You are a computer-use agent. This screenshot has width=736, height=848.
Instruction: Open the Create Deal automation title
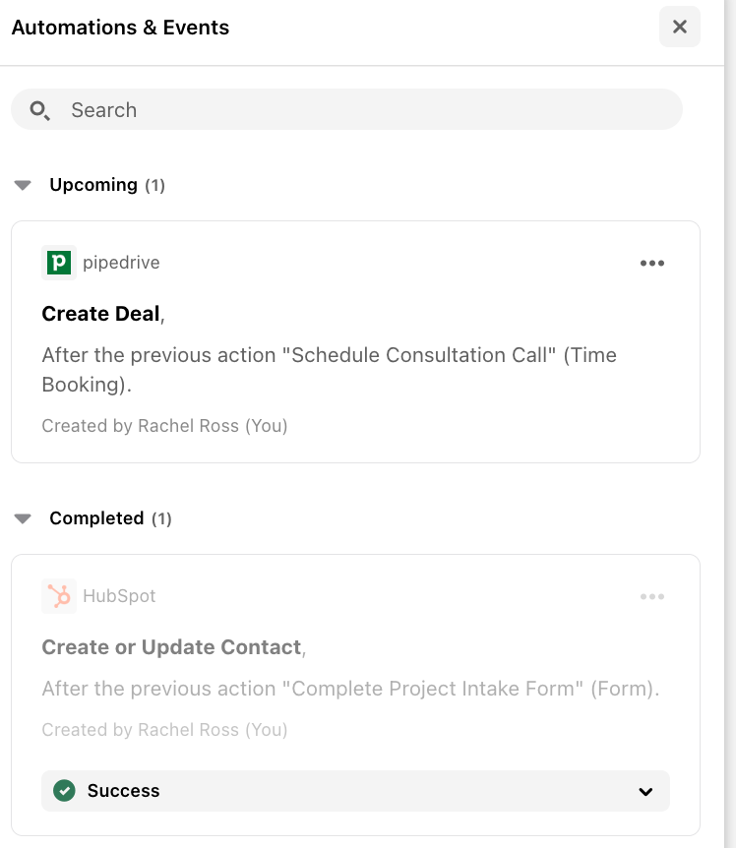(x=101, y=314)
